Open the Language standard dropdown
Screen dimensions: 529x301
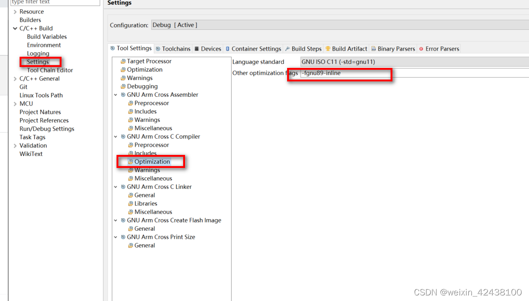pos(396,61)
